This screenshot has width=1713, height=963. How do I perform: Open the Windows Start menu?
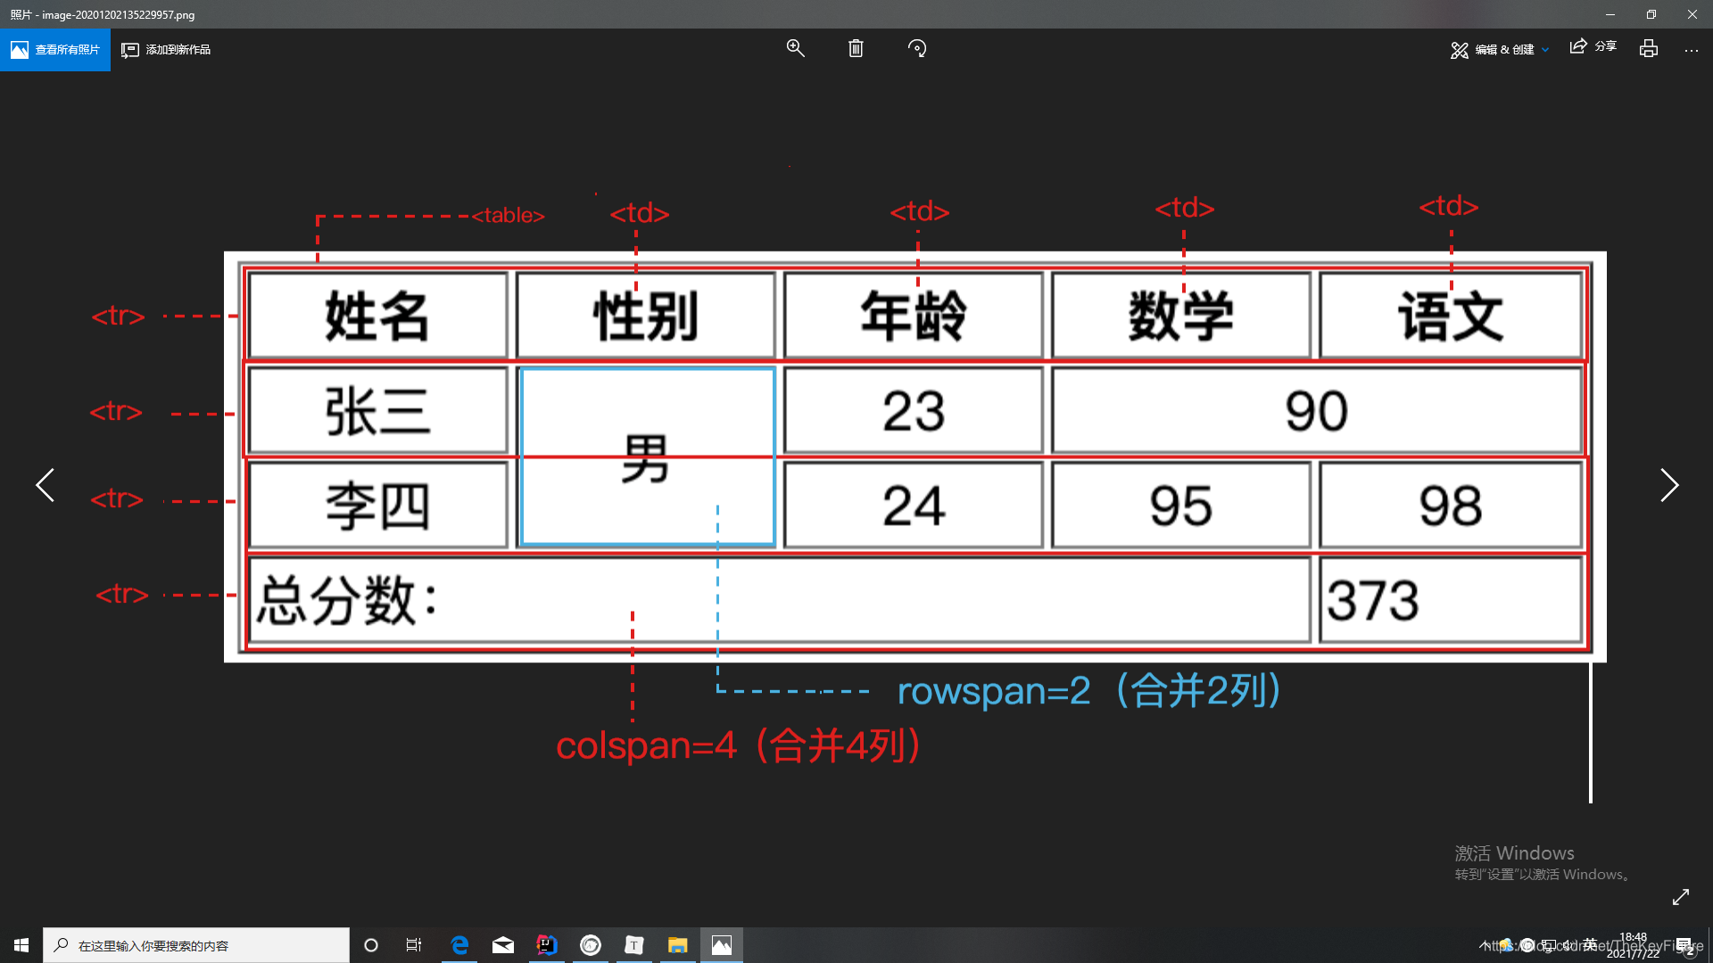[x=21, y=945]
